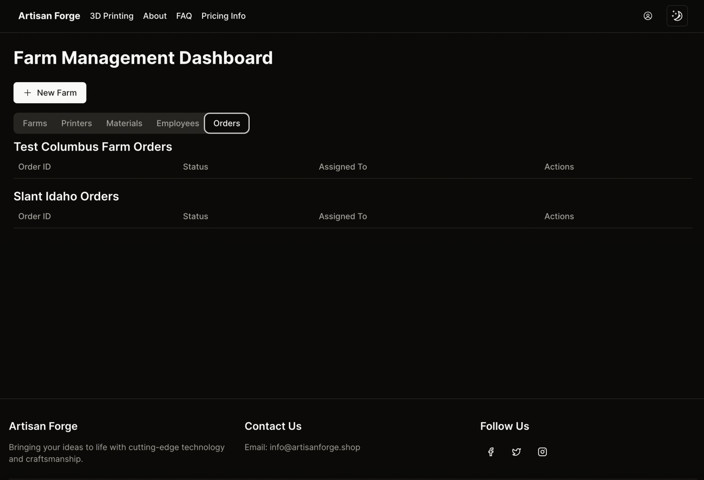Open the user account profile icon

pyautogui.click(x=647, y=16)
